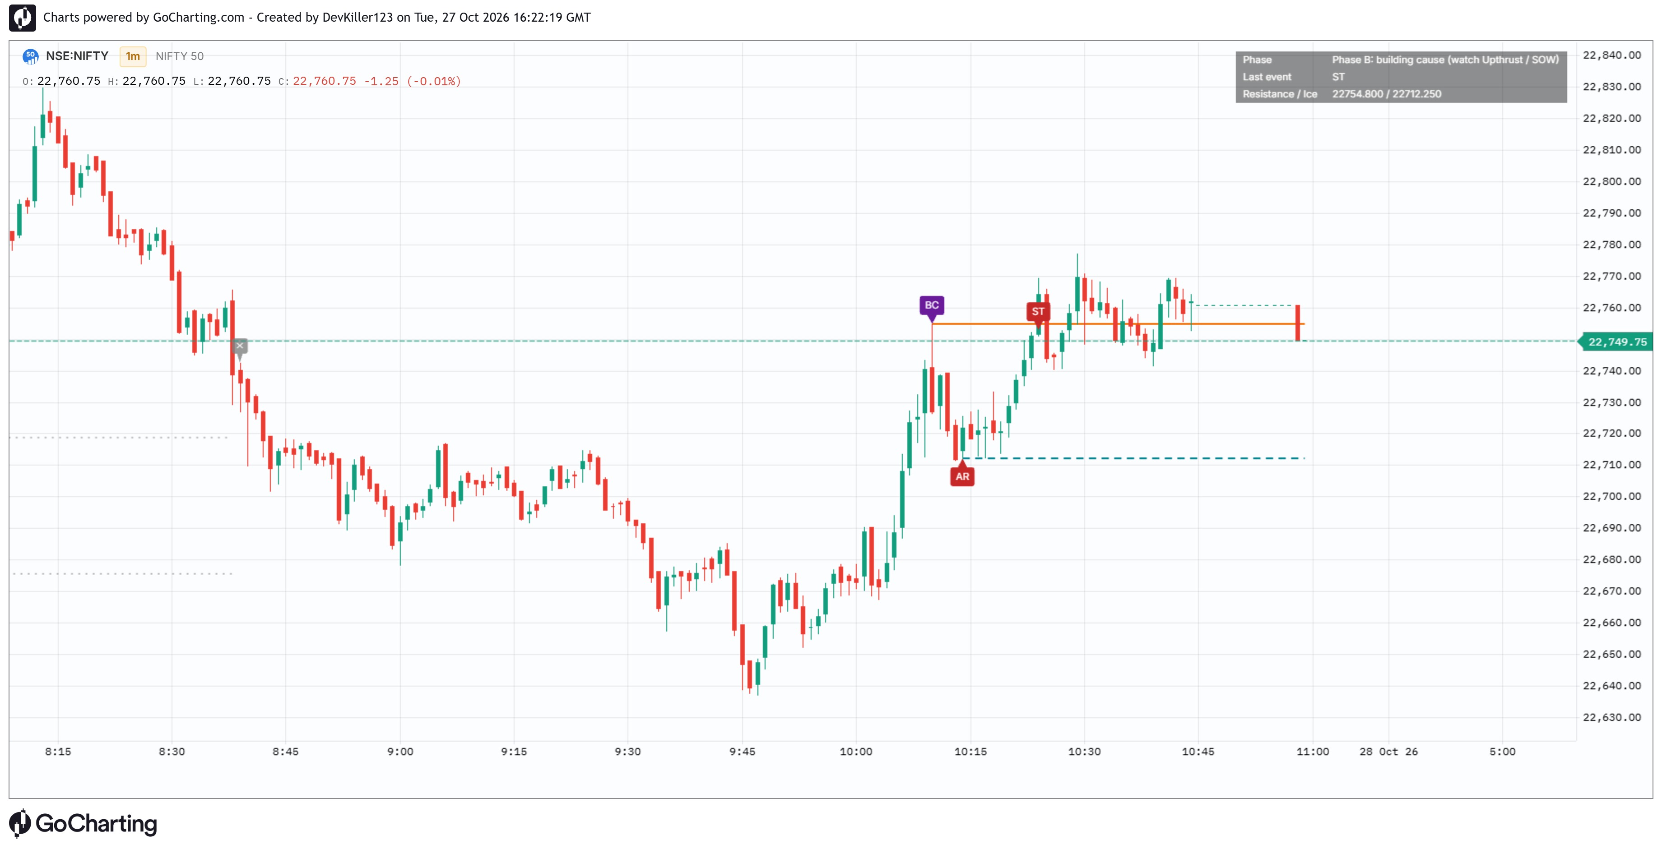The width and height of the screenshot is (1662, 849).
Task: Click the 10:00 time axis label
Action: 856,752
